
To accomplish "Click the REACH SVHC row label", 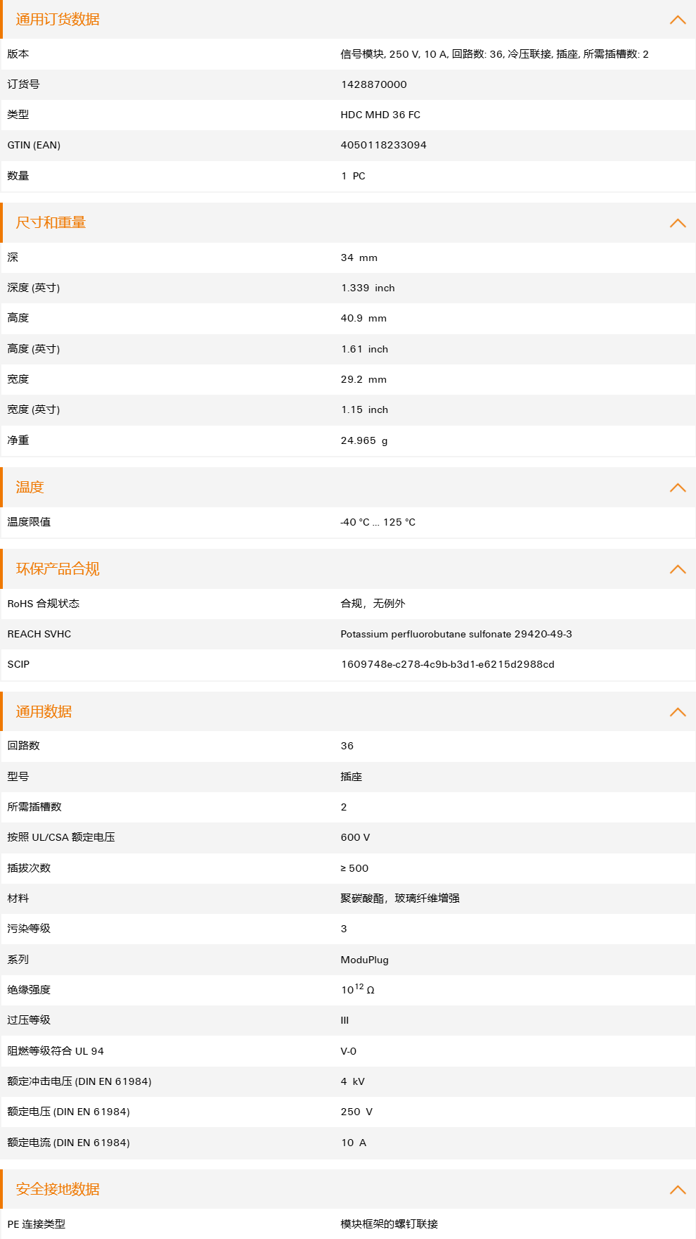I will [x=39, y=634].
